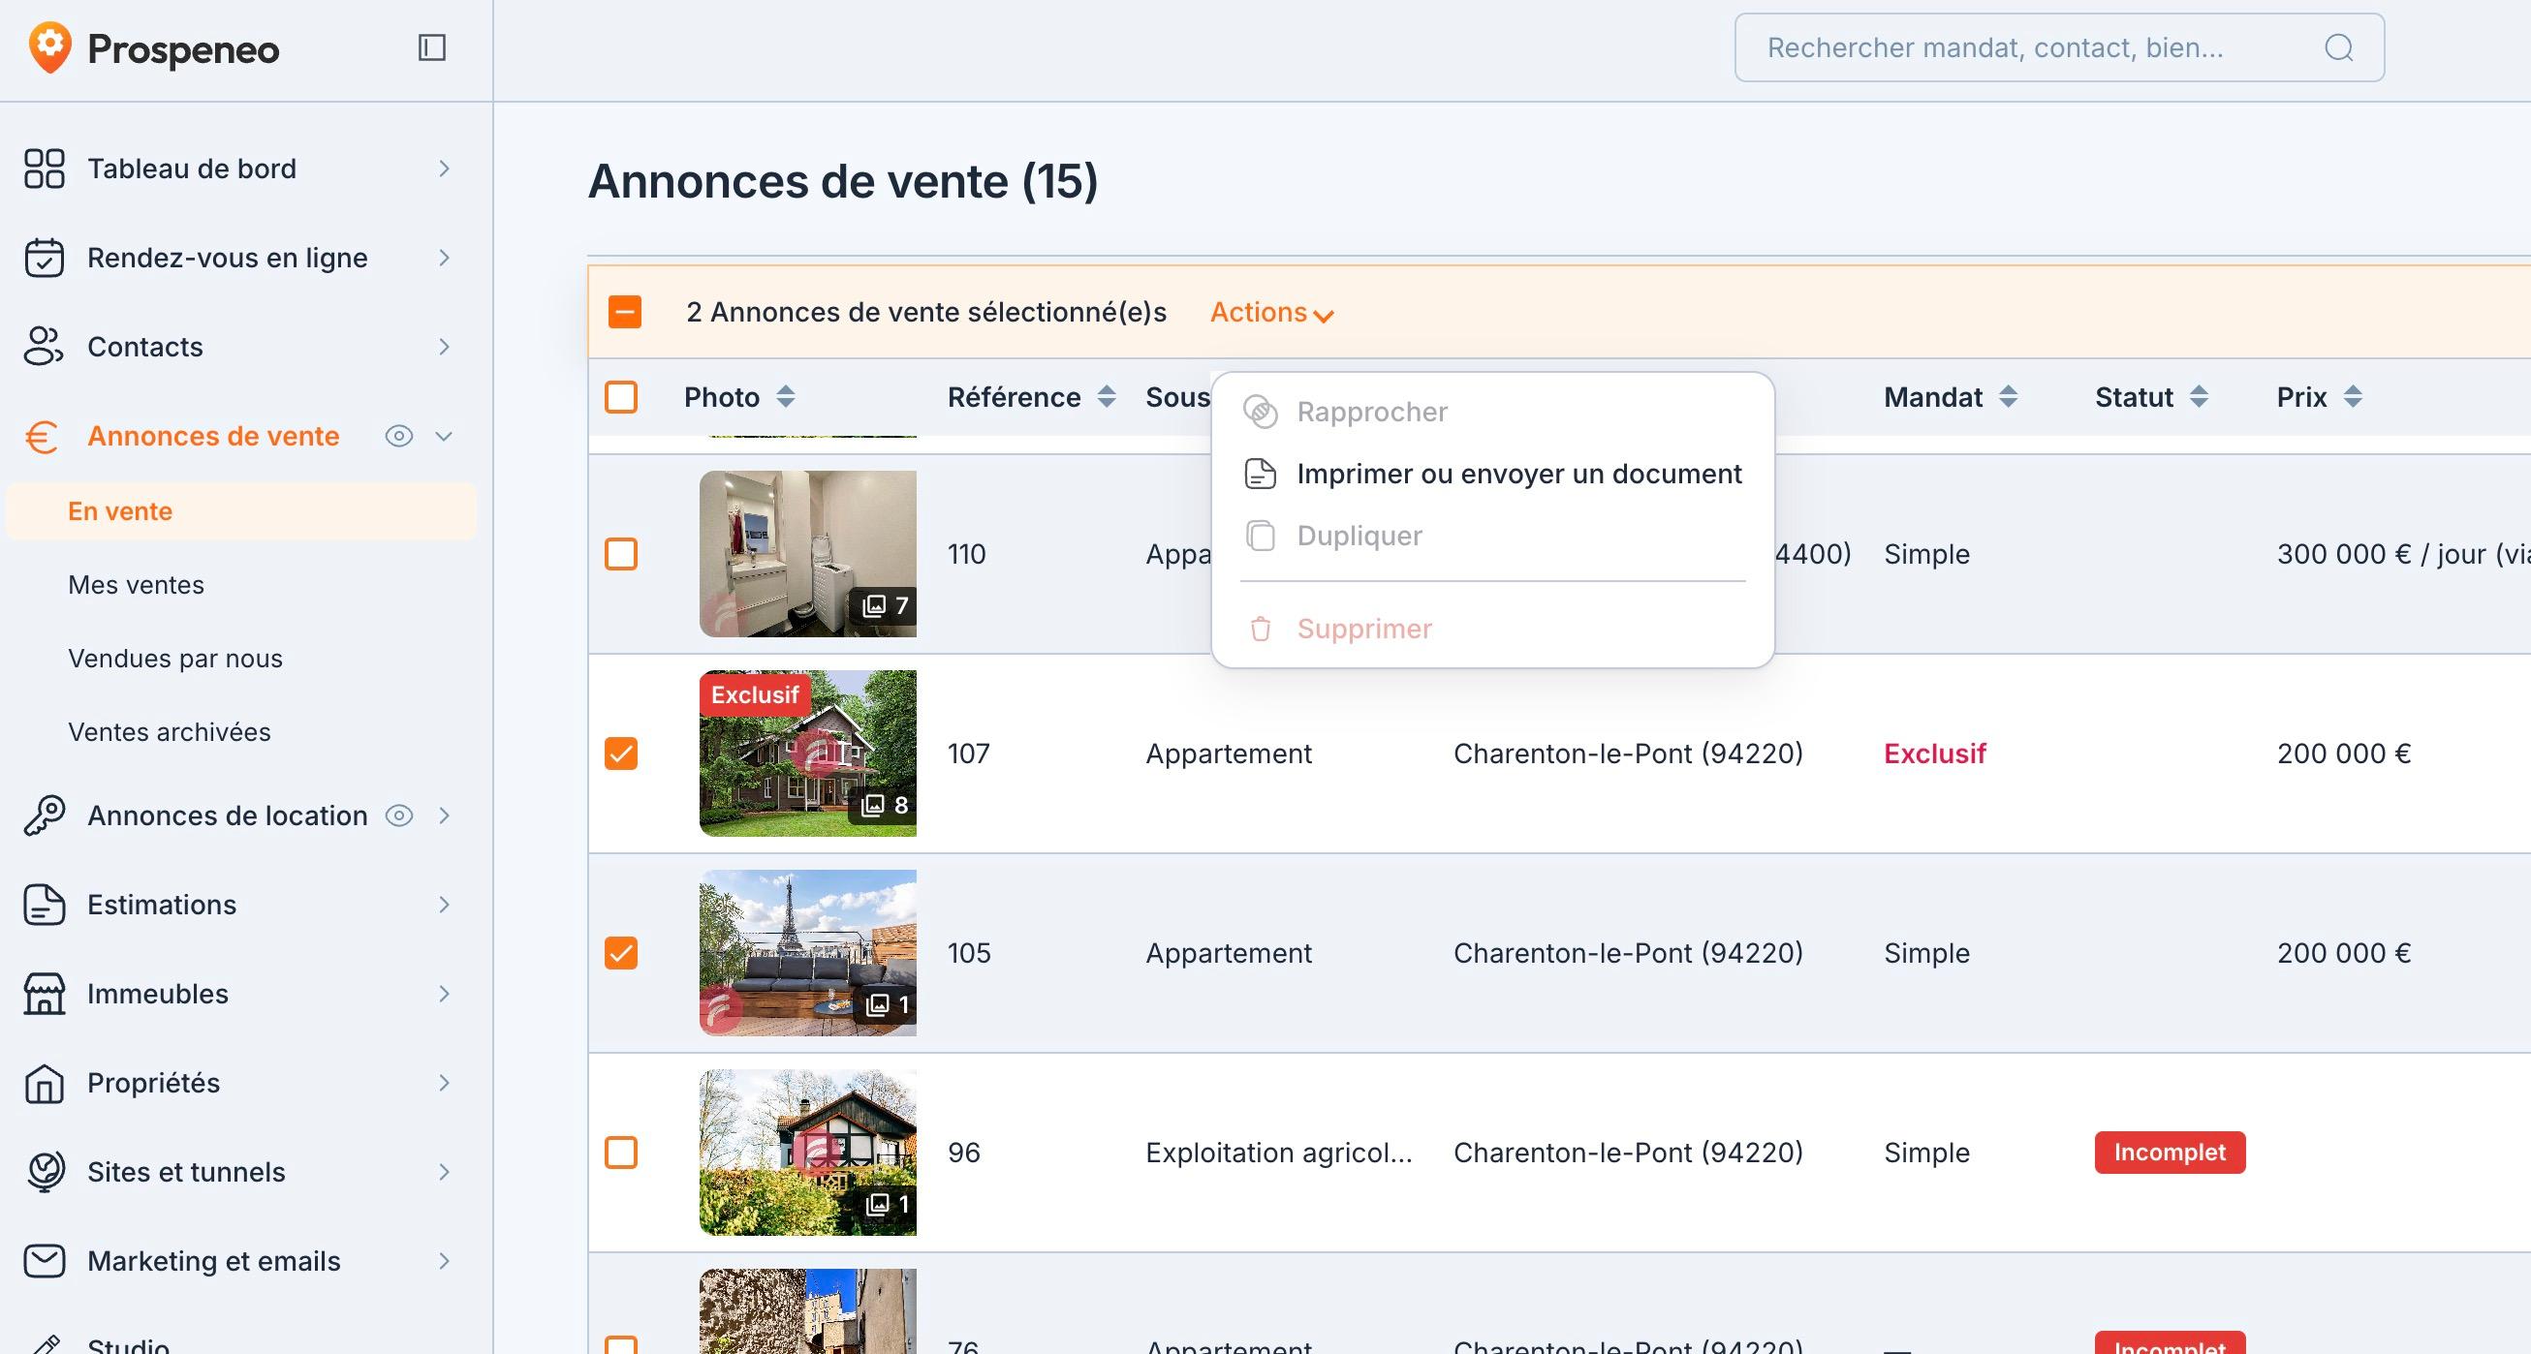Click the Contacts people icon
The height and width of the screenshot is (1354, 2531).
pos(45,347)
